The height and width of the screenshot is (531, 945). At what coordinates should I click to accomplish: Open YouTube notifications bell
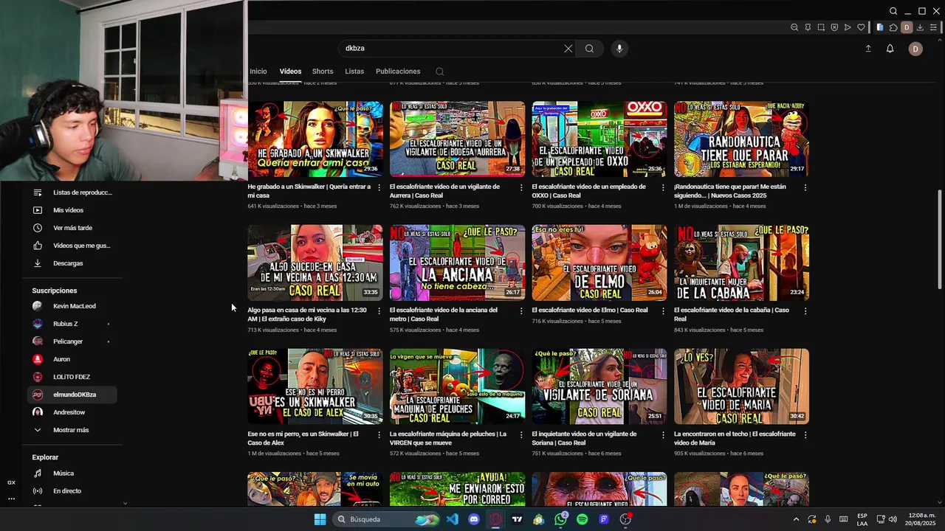click(x=890, y=49)
